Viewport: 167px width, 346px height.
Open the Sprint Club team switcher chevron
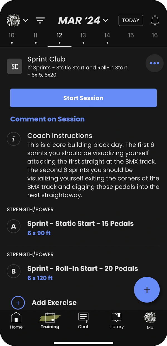26,20
